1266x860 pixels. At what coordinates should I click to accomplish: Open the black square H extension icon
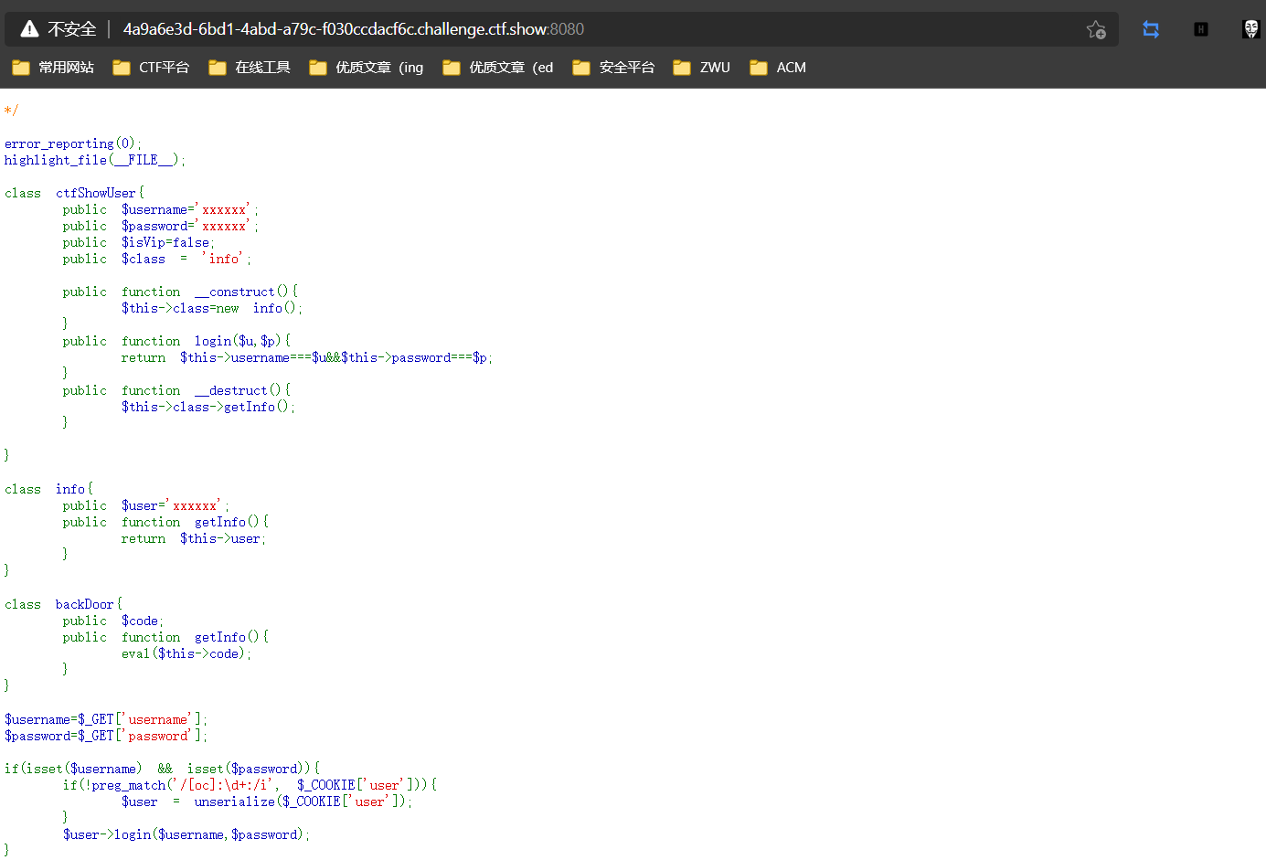coord(1201,29)
